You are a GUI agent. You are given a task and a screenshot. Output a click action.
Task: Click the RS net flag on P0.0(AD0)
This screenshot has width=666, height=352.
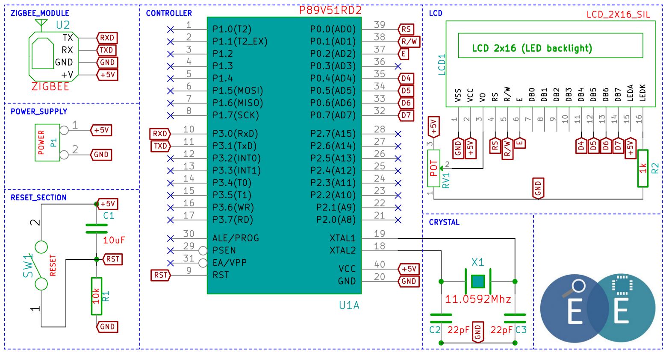click(406, 29)
